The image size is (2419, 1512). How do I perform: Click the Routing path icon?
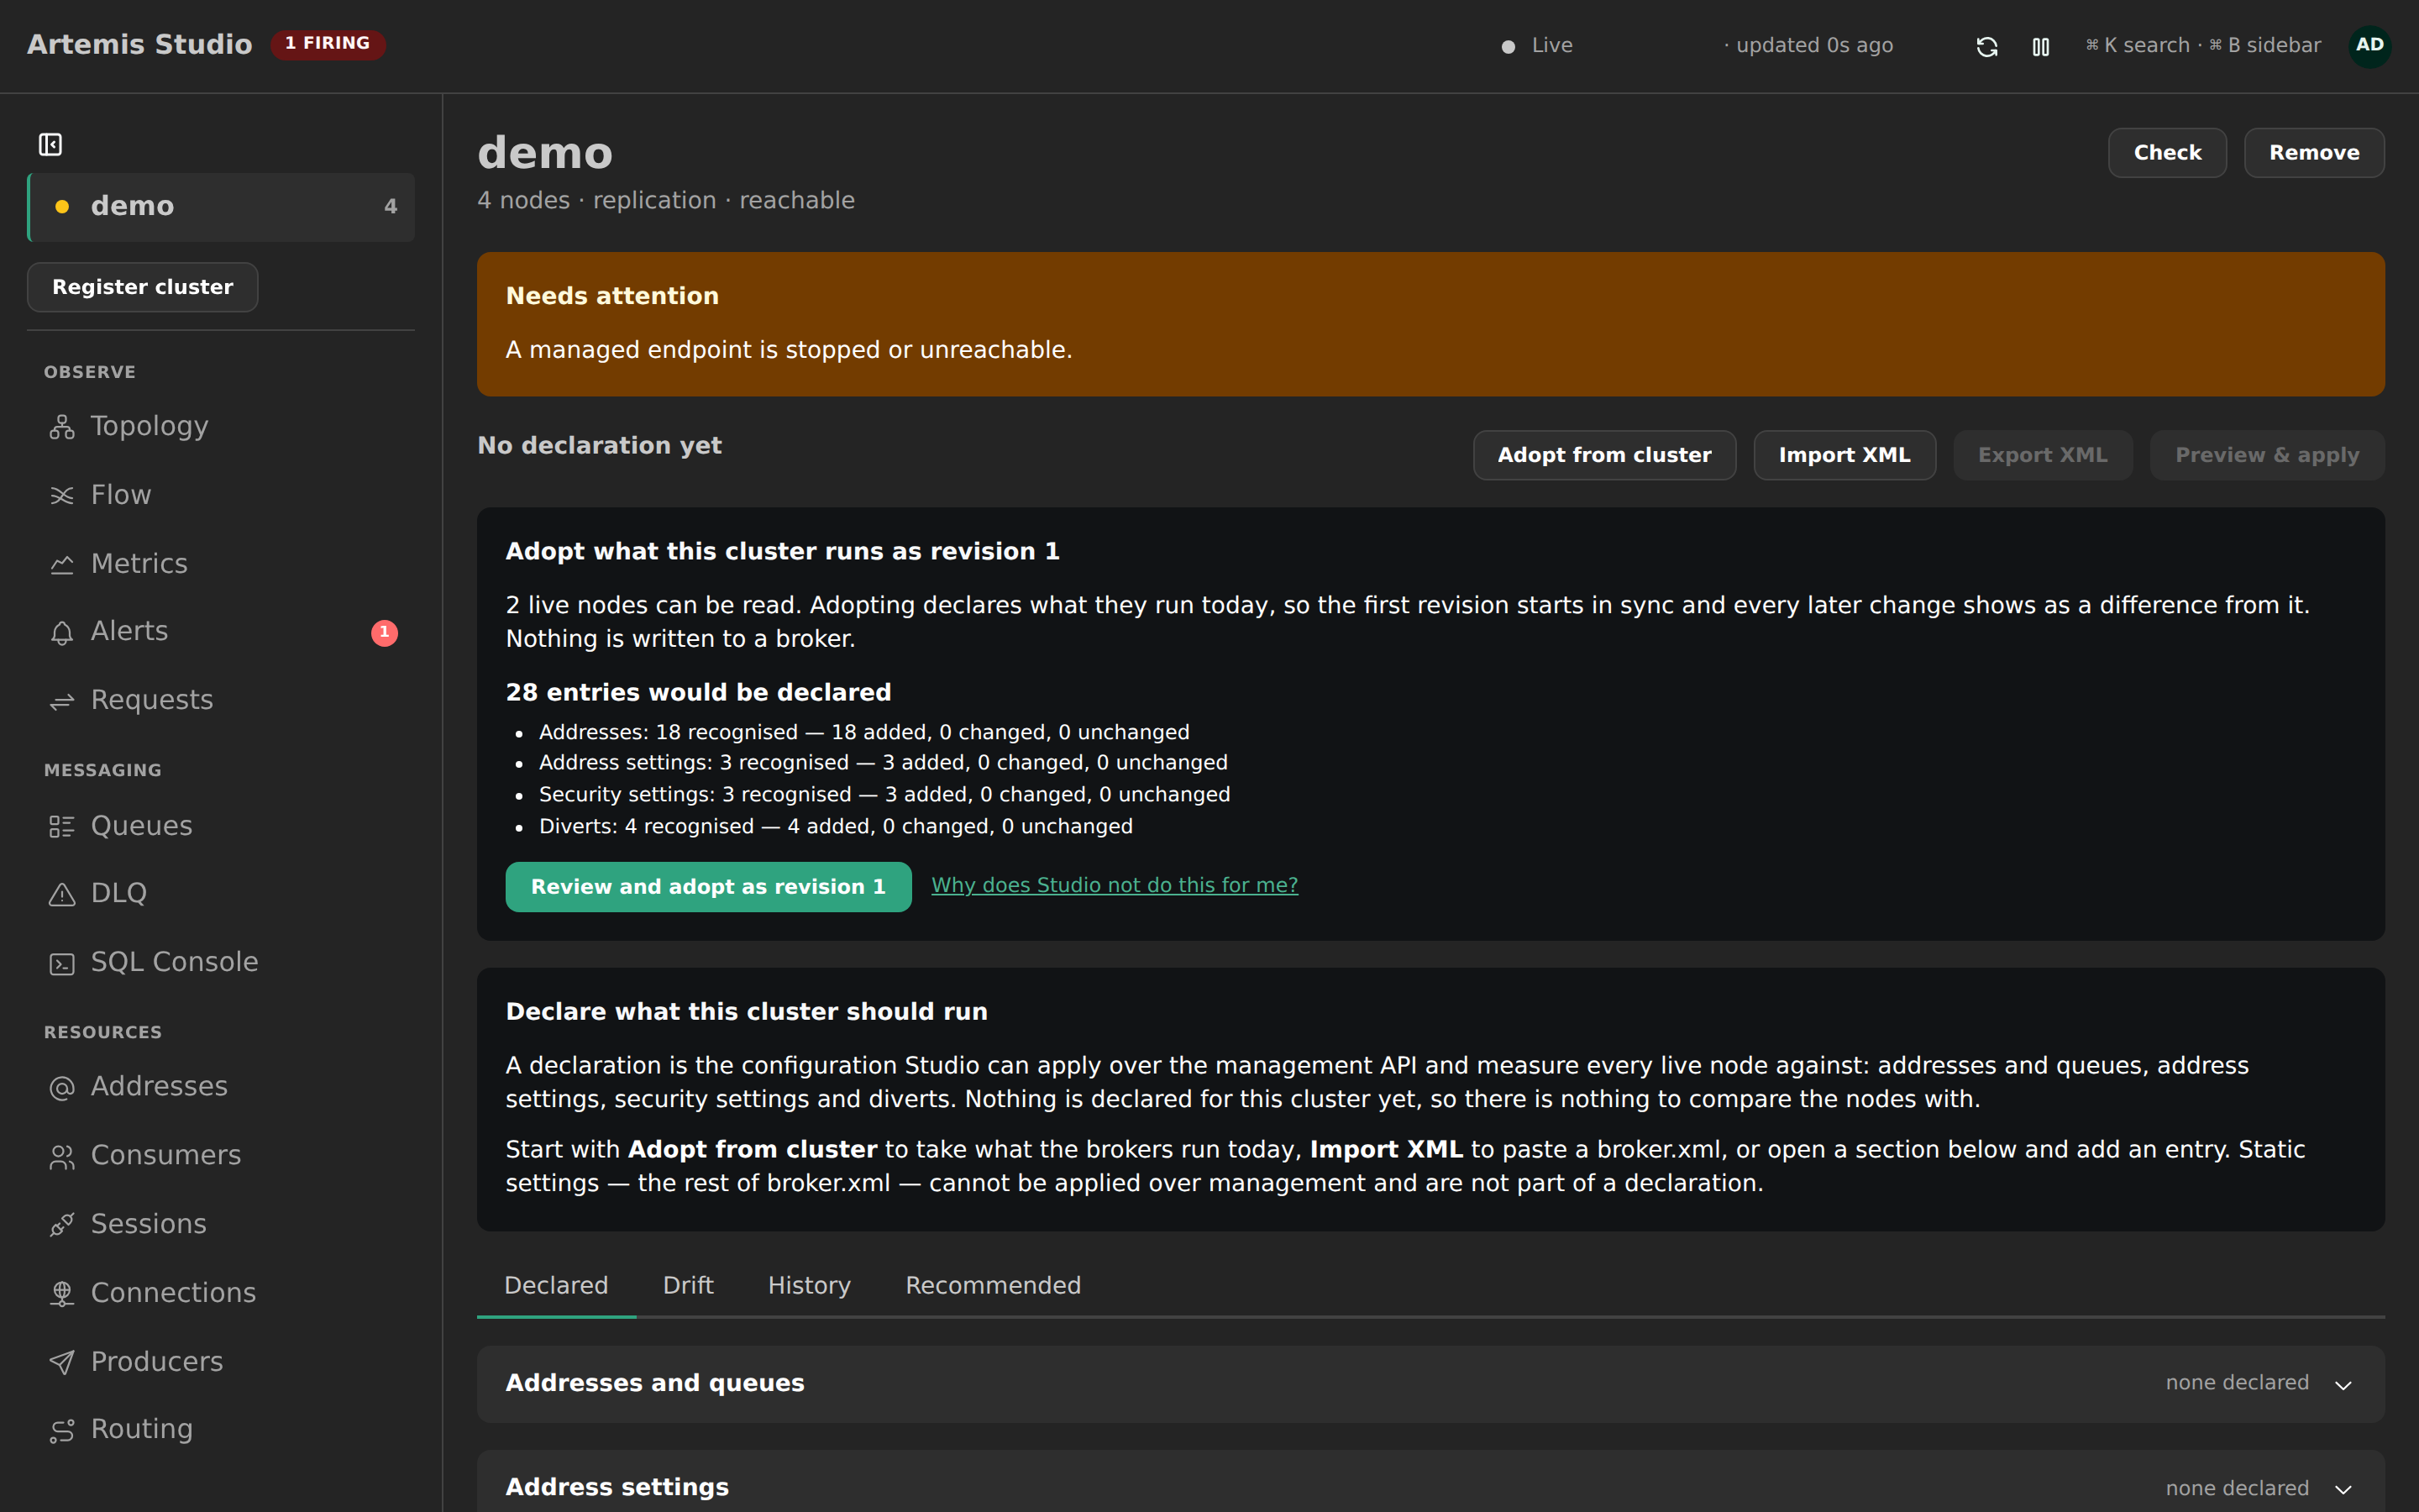(62, 1430)
